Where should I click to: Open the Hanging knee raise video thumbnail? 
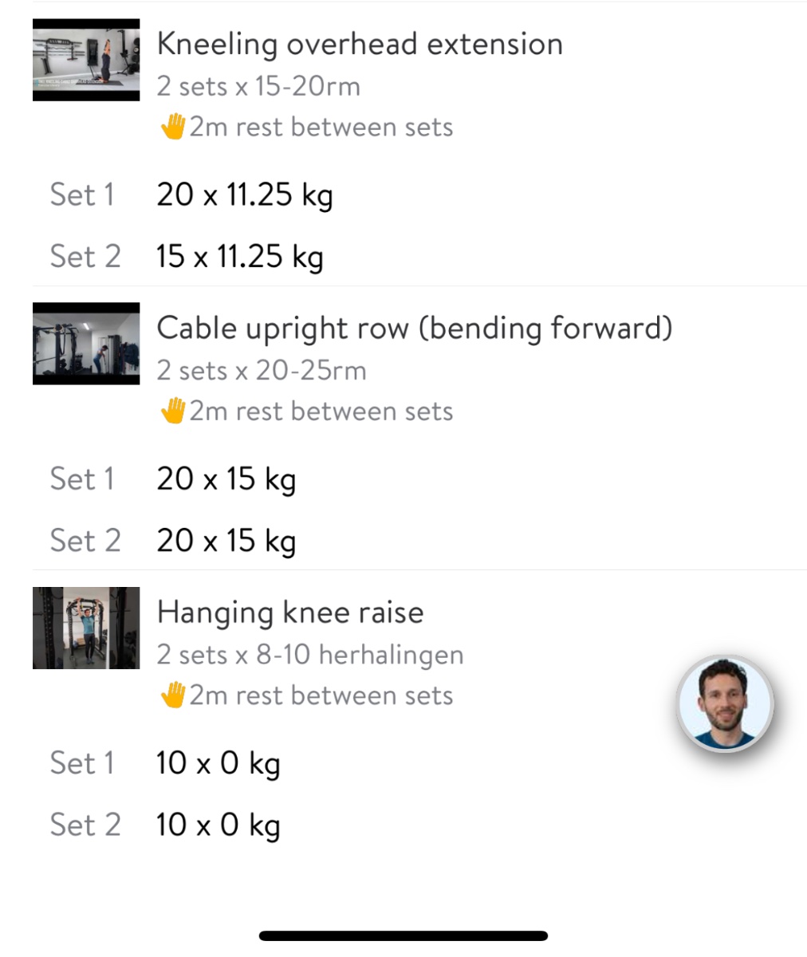coord(86,628)
